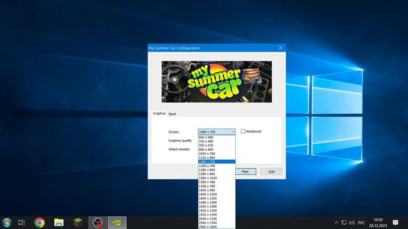Click the Graphics quality label
The image size is (408, 229).
coord(180,141)
